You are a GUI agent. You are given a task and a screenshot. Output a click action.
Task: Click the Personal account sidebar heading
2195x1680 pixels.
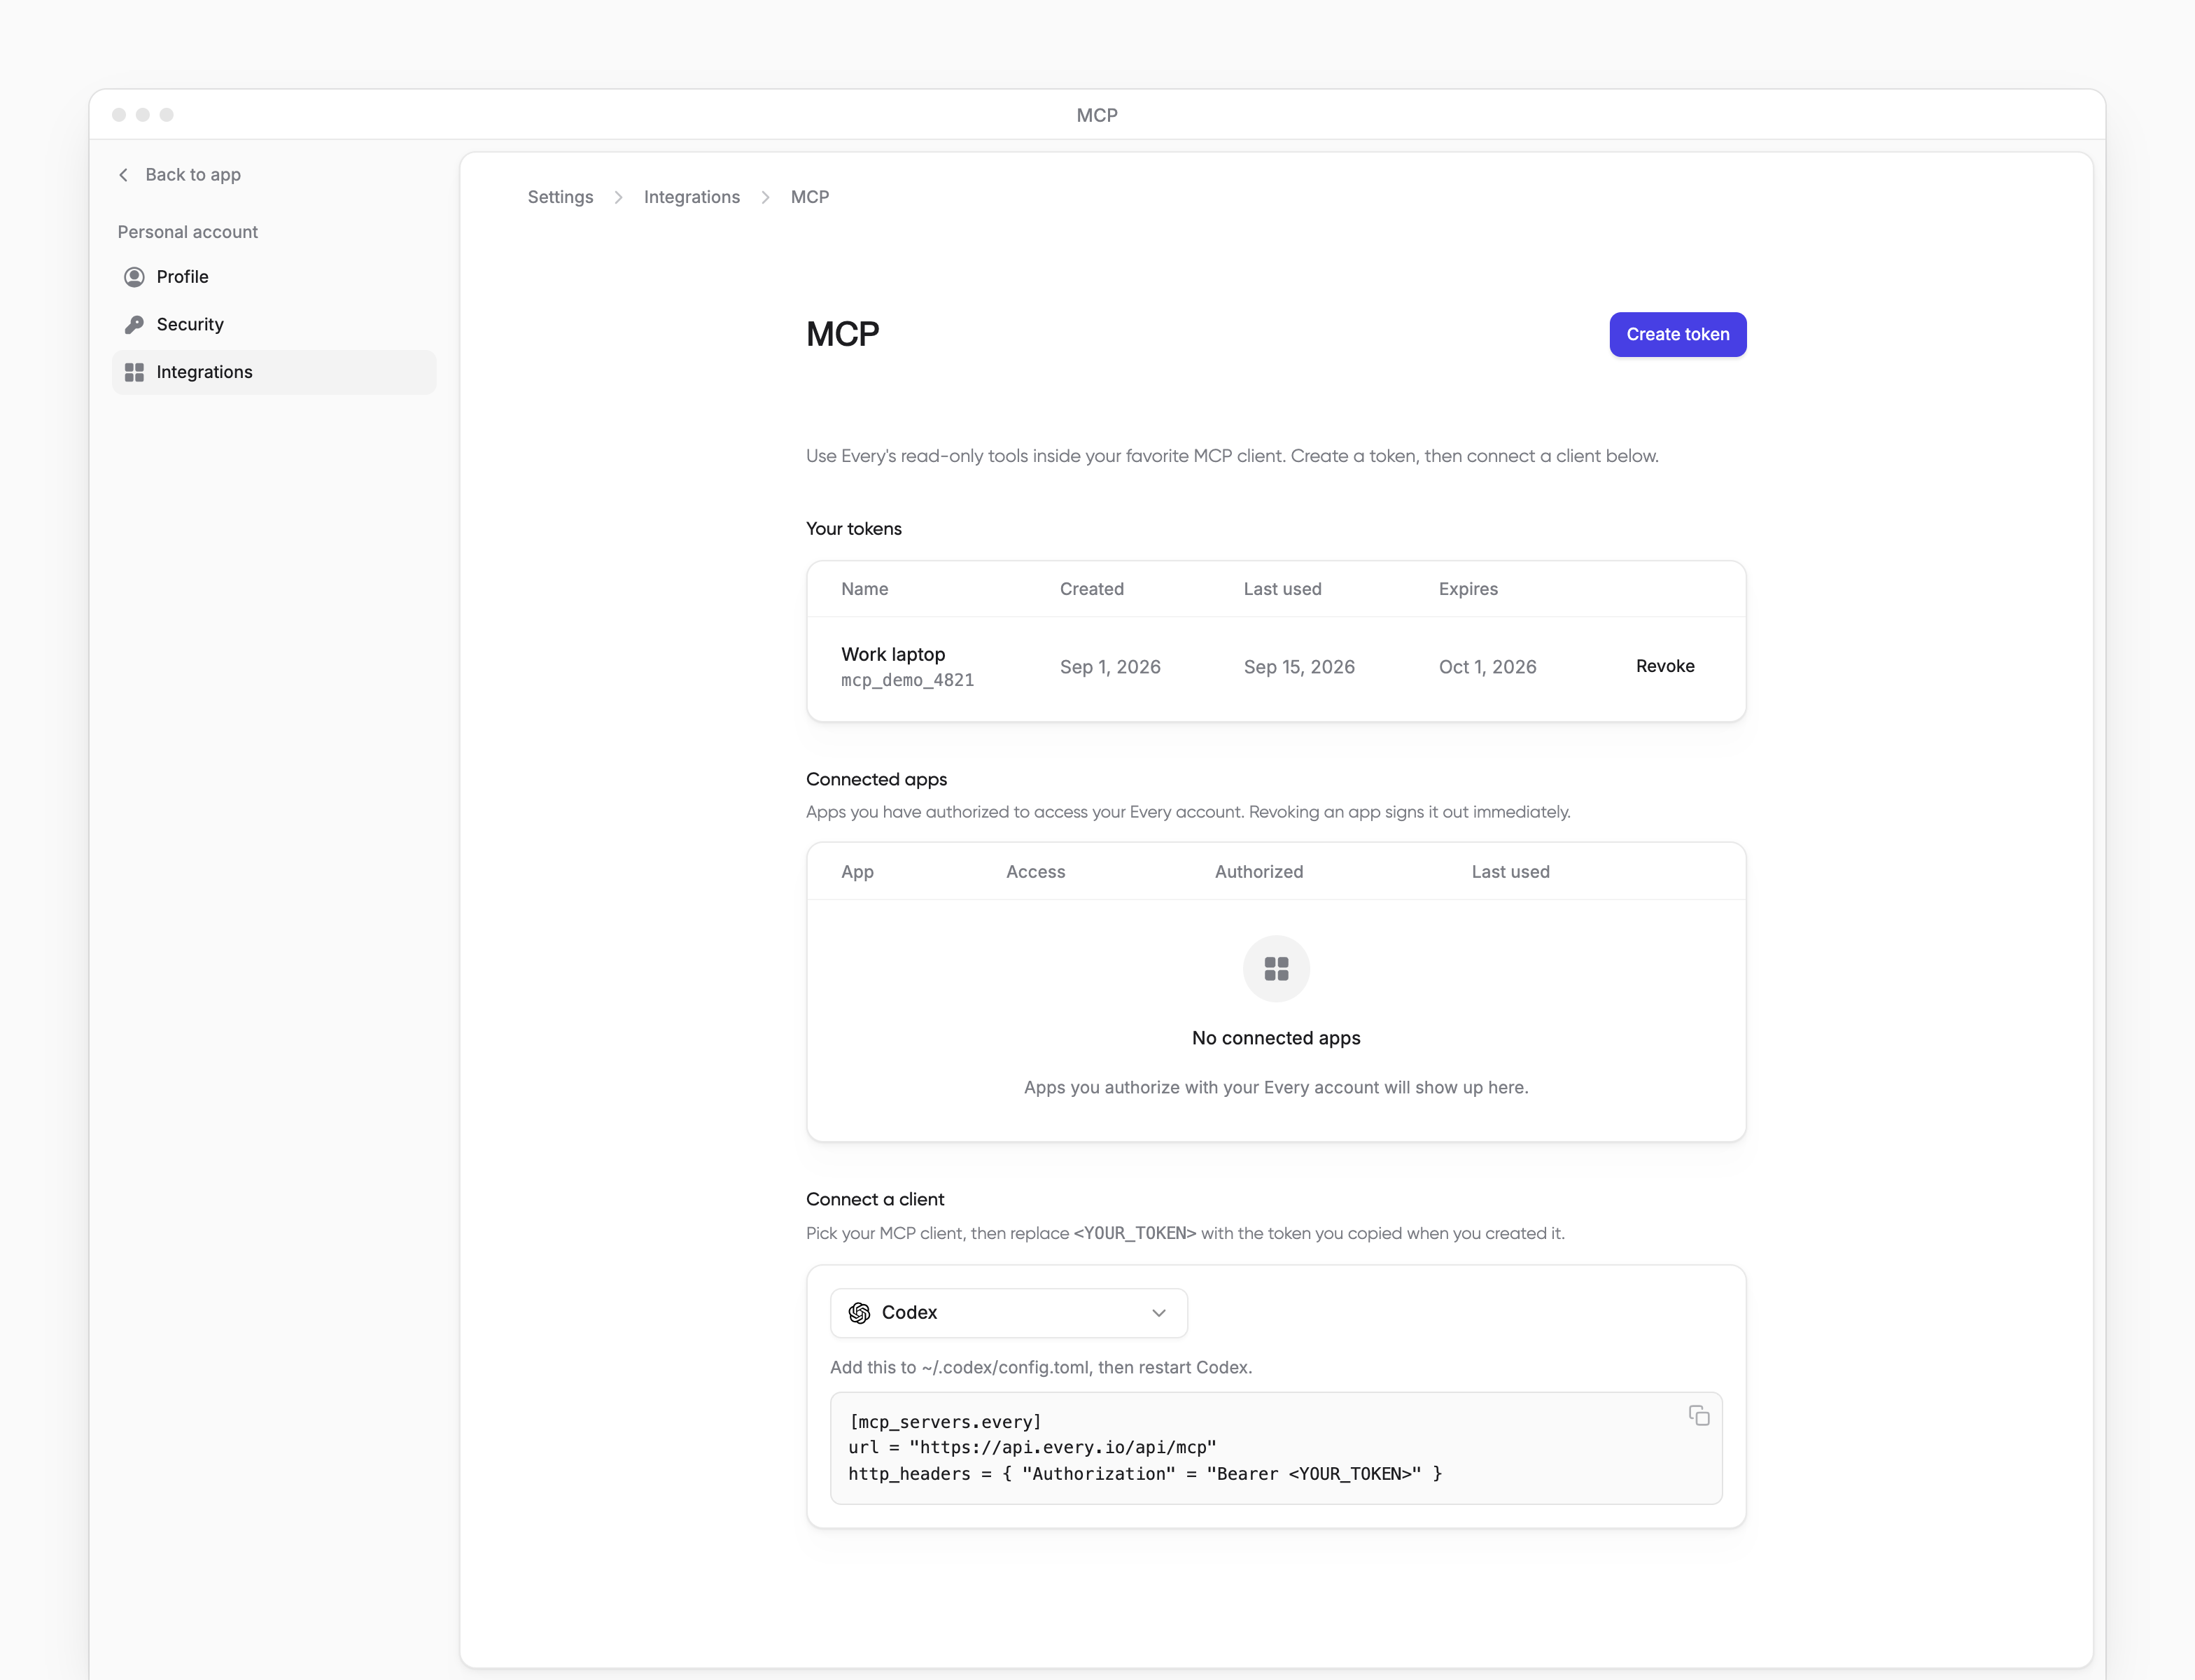click(x=187, y=232)
